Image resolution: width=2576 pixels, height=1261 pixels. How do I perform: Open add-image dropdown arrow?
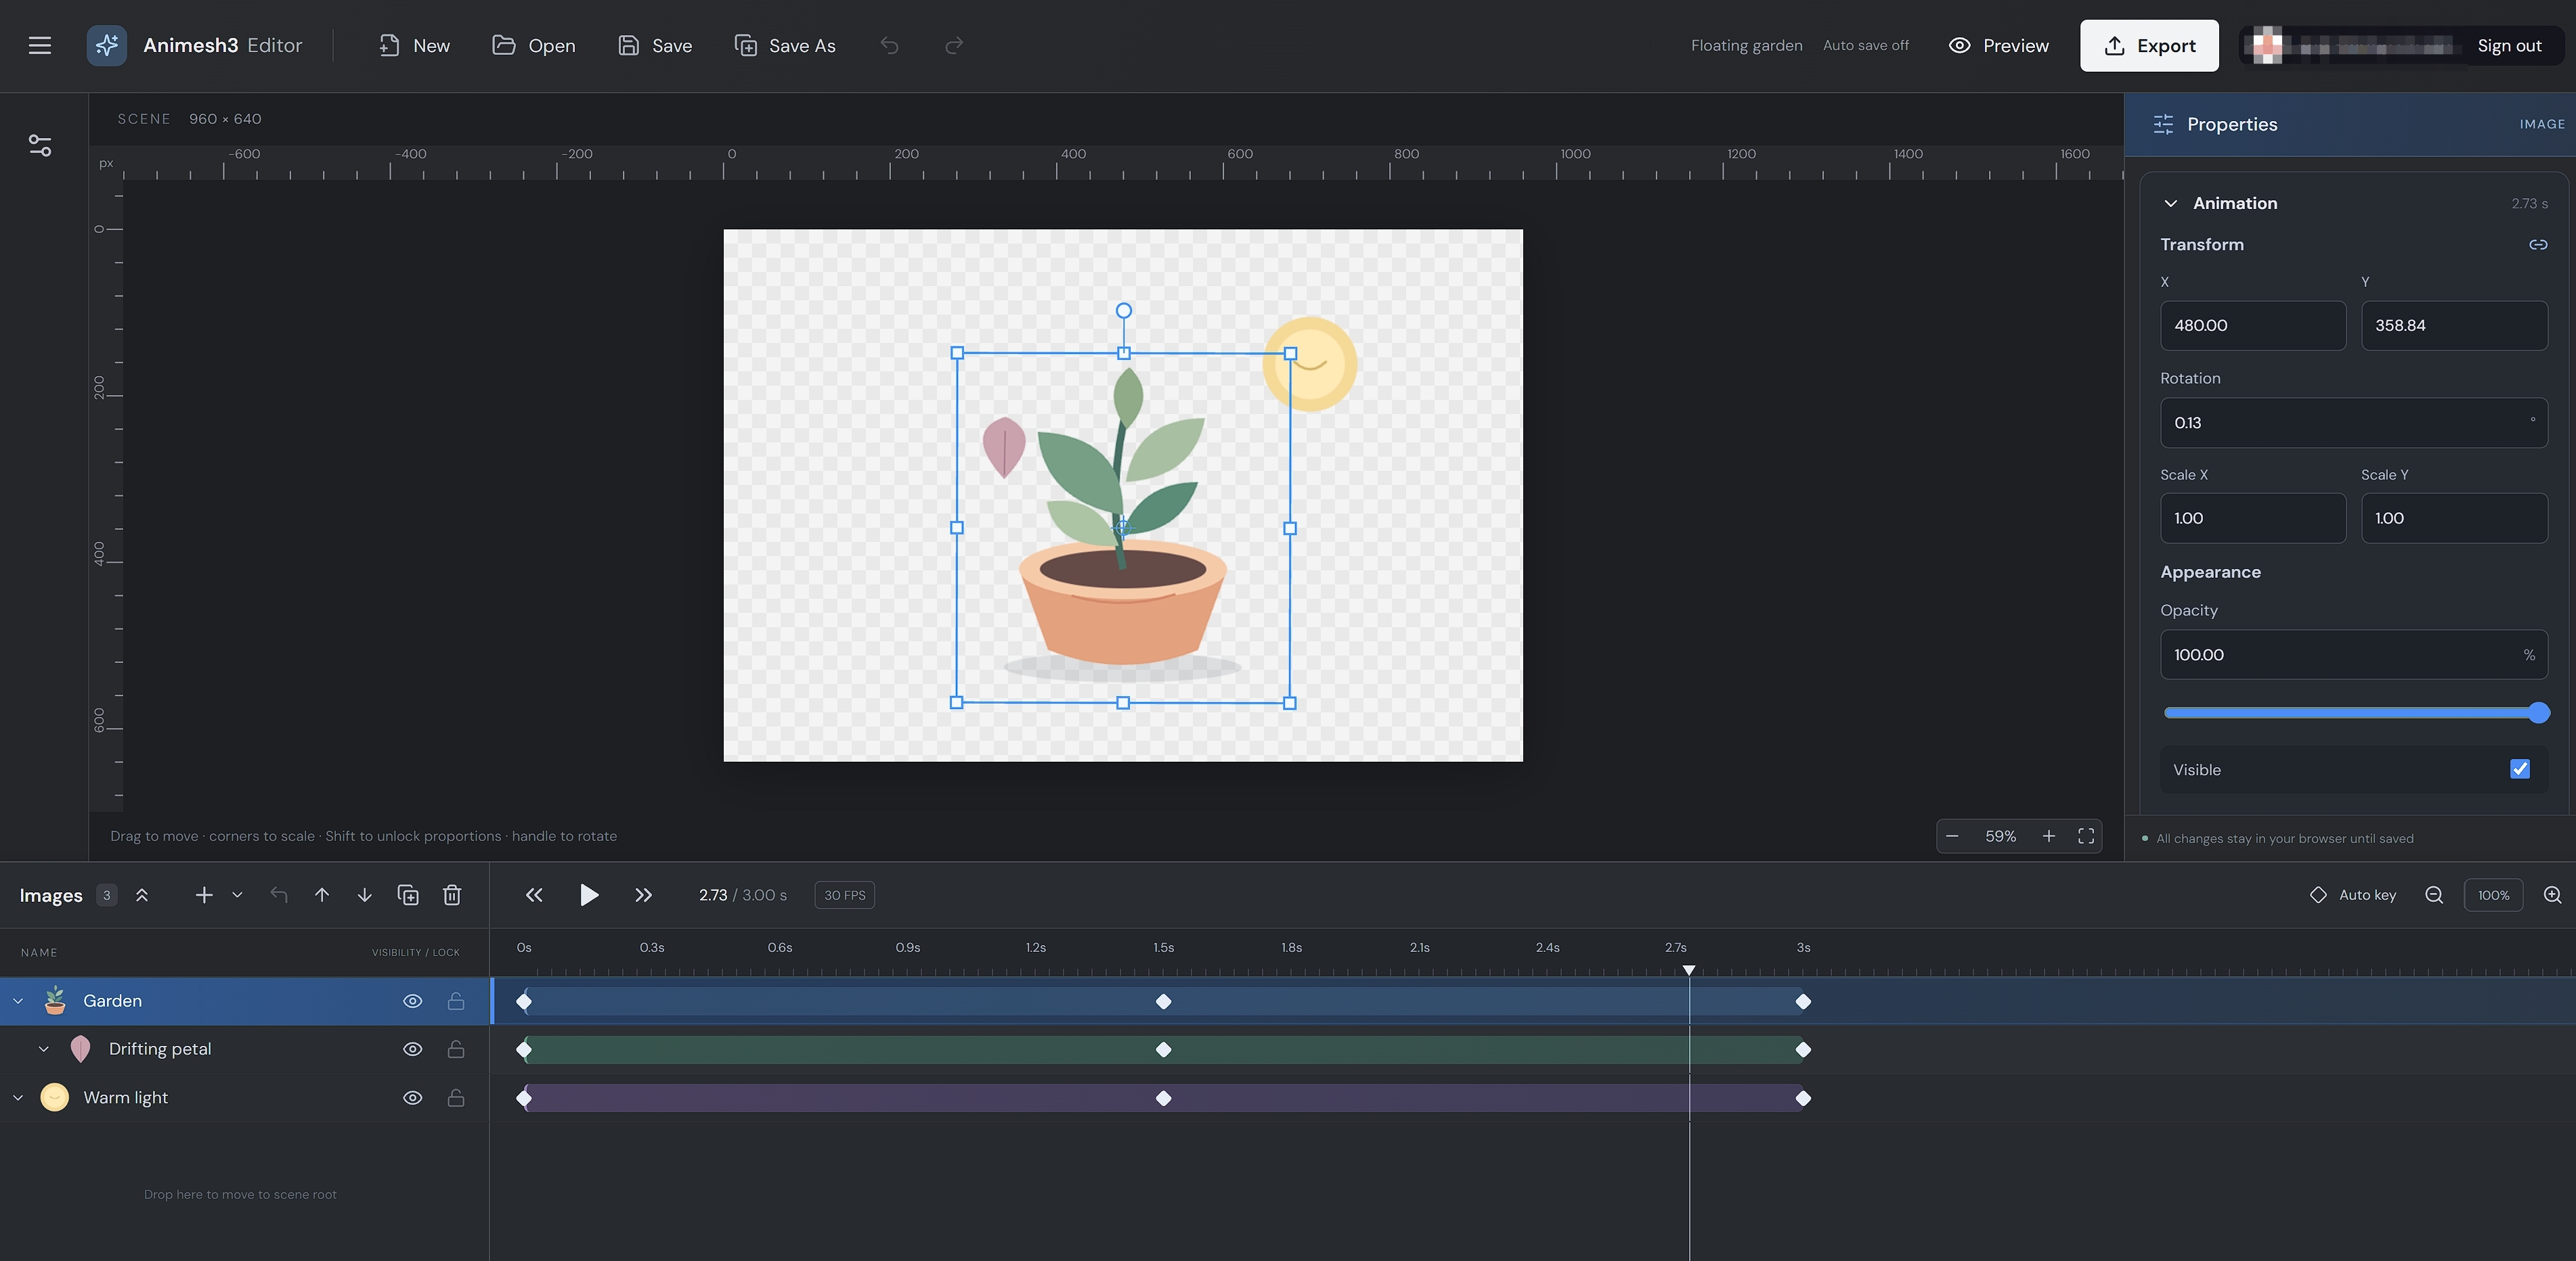(x=237, y=895)
